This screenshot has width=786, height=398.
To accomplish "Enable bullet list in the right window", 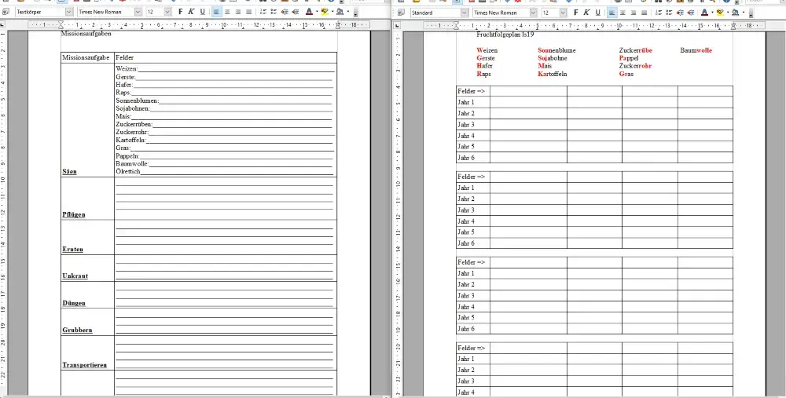I will (670, 13).
